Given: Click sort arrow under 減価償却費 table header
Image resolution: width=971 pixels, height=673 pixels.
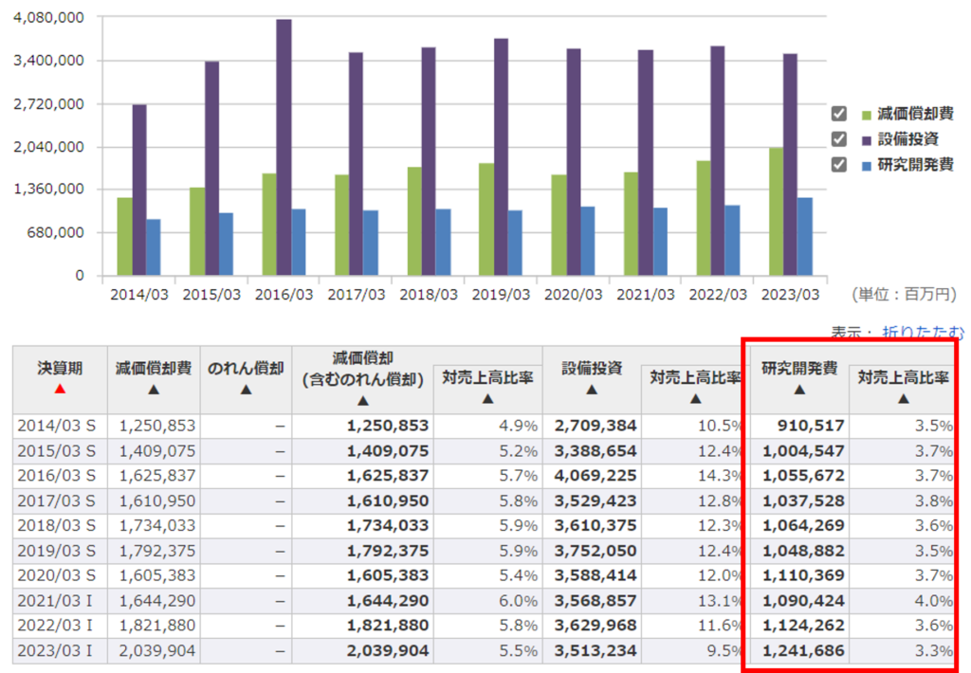Looking at the screenshot, I should (154, 389).
